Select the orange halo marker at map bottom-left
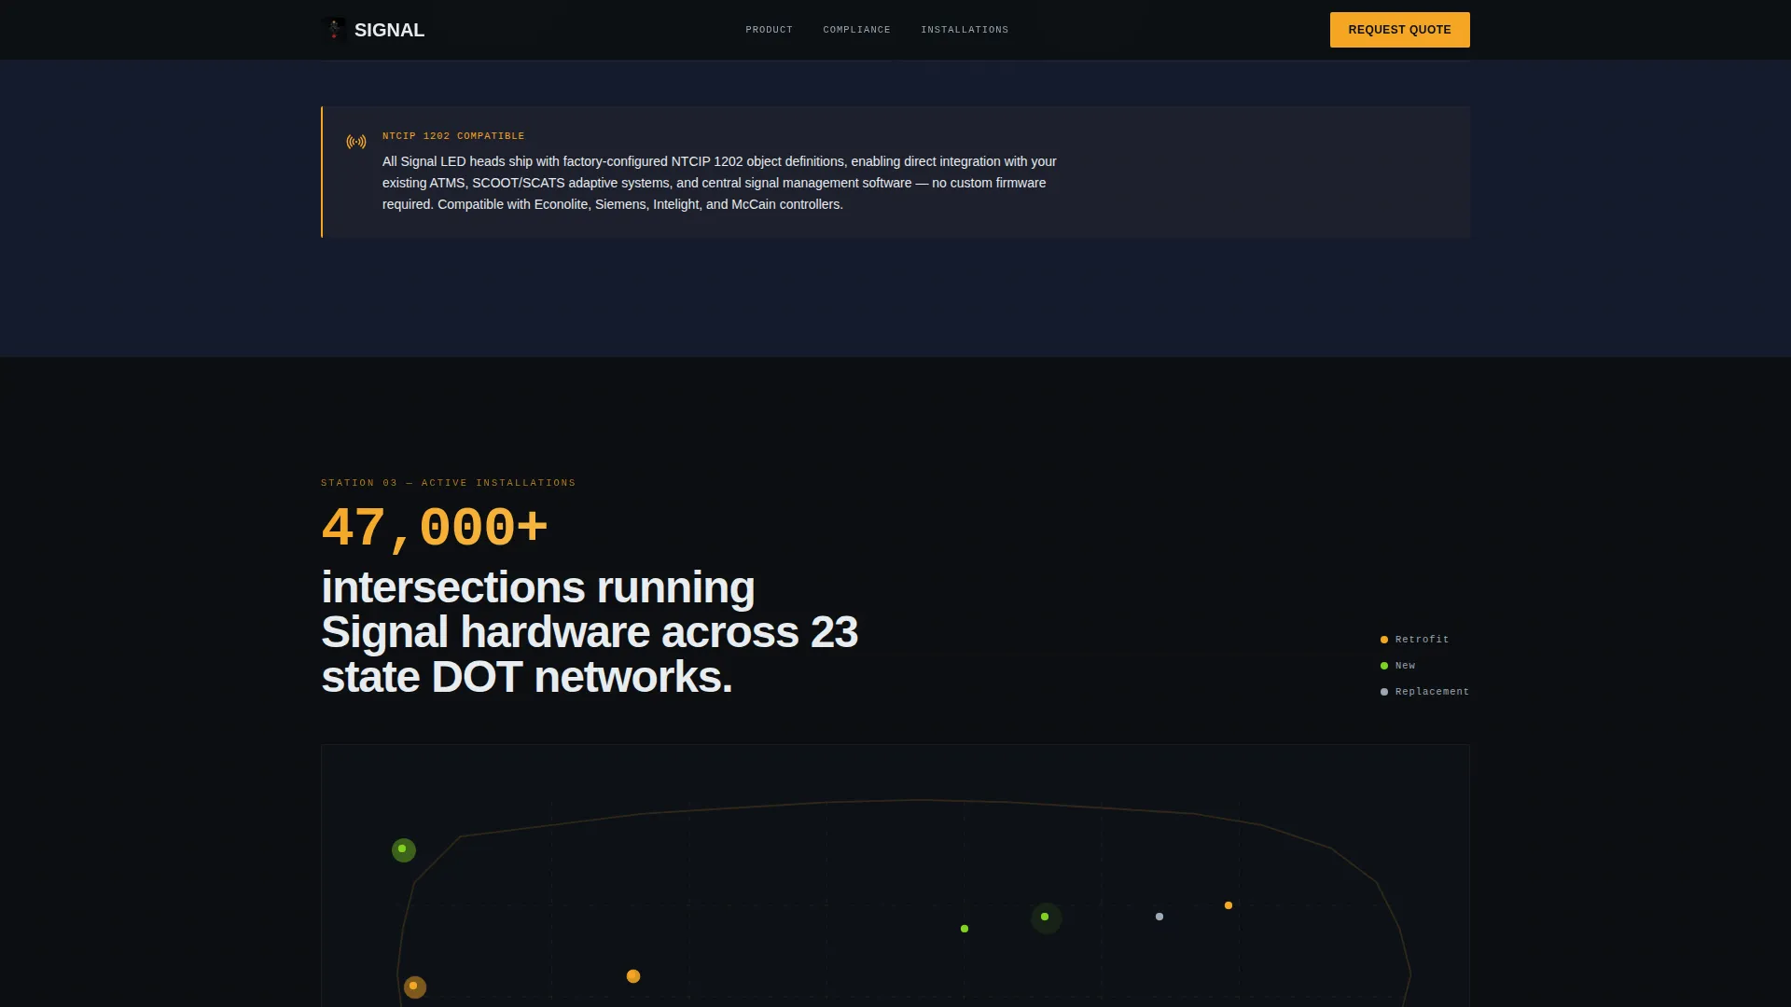Viewport: 1791px width, 1007px height. coord(414,986)
